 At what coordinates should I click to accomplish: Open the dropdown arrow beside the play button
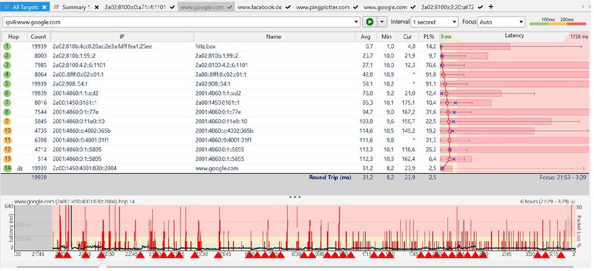pyautogui.click(x=382, y=22)
